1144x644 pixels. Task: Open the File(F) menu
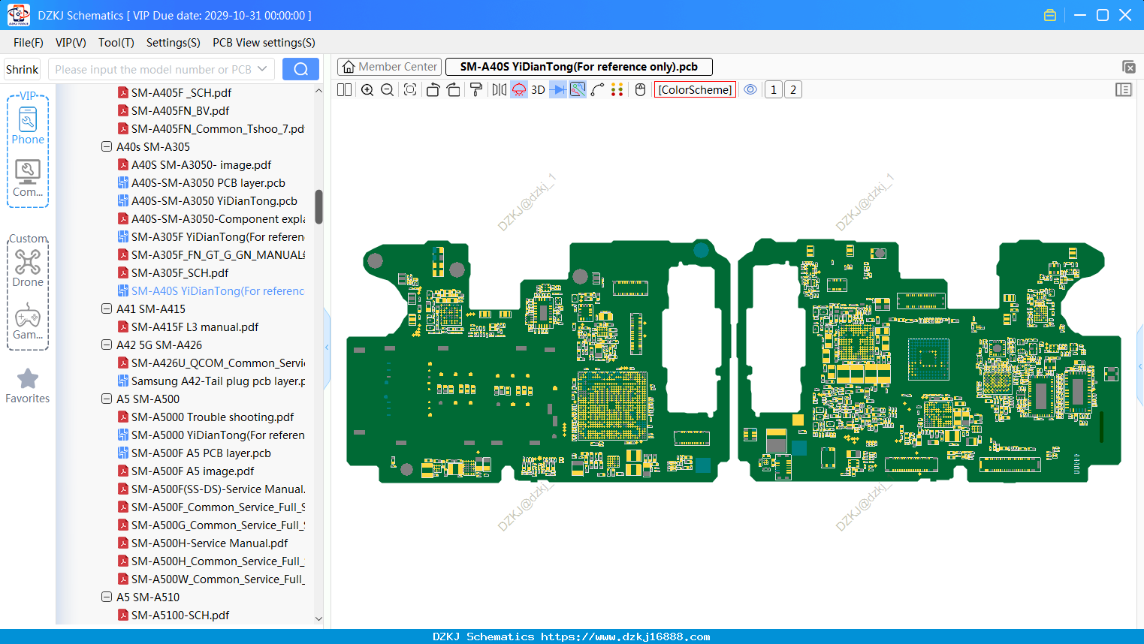click(x=29, y=43)
